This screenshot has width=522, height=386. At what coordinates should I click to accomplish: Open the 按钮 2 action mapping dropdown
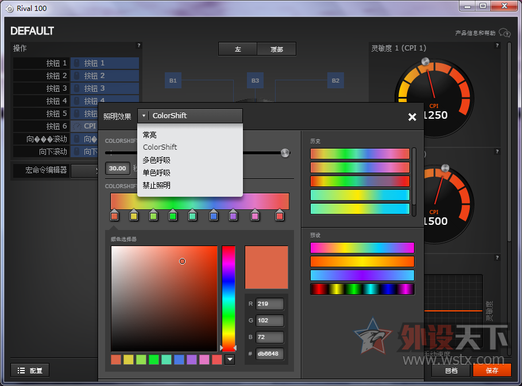pyautogui.click(x=105, y=76)
